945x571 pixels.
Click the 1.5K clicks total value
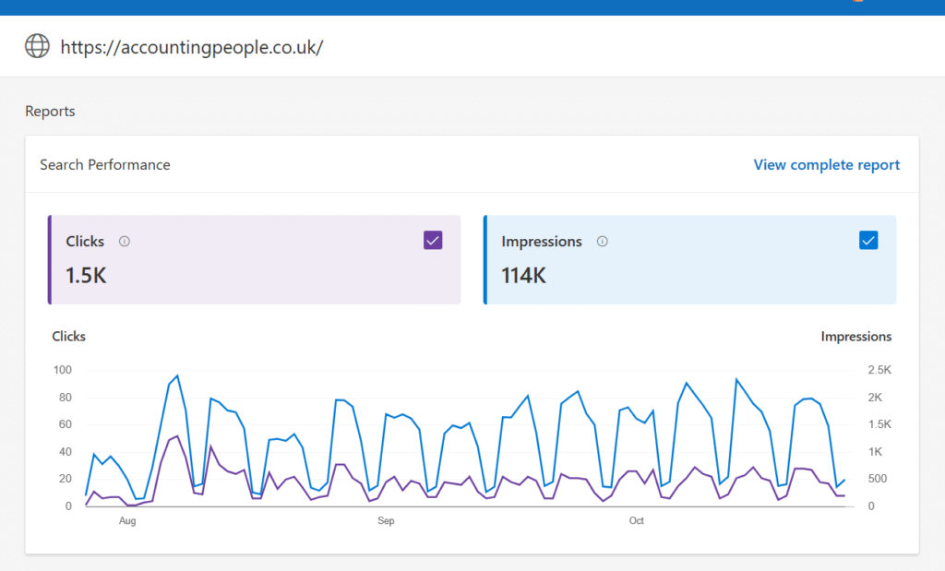87,275
